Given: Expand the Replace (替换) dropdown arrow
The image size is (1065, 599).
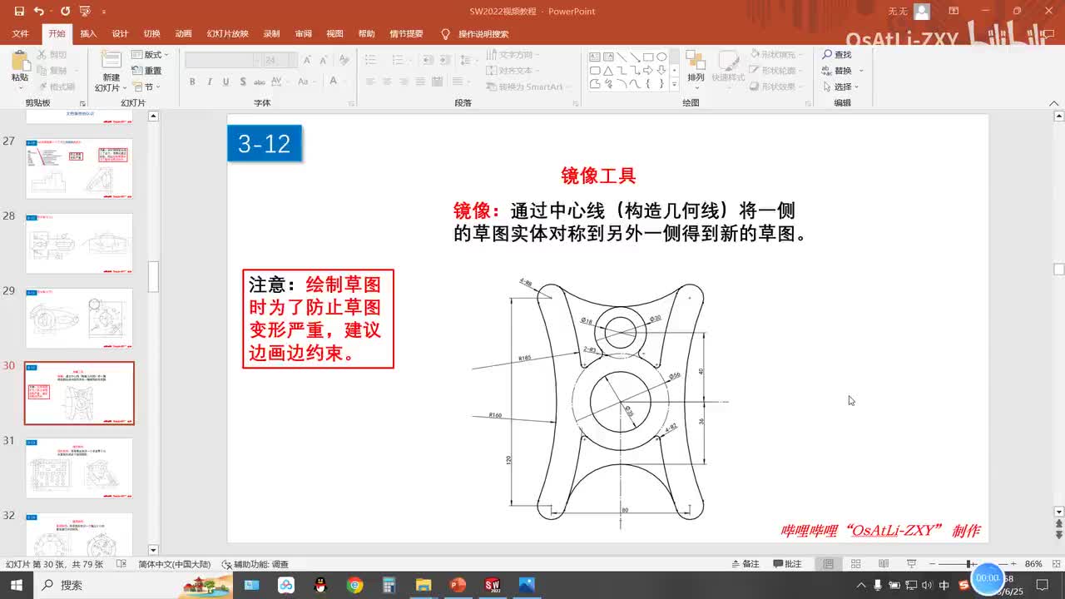Looking at the screenshot, I should click(x=861, y=71).
